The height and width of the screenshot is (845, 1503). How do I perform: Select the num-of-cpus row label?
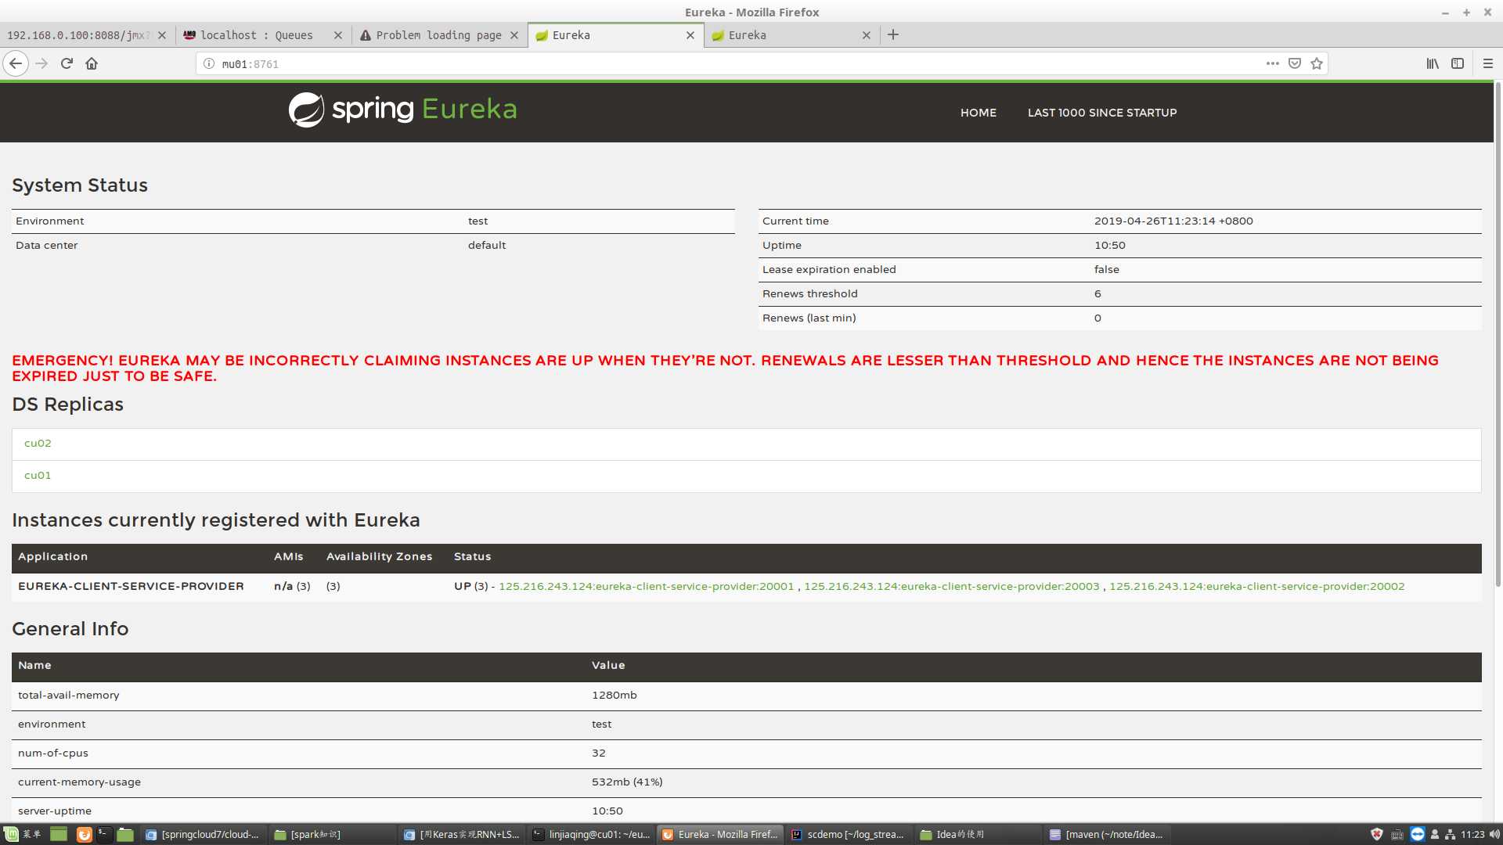pyautogui.click(x=53, y=753)
